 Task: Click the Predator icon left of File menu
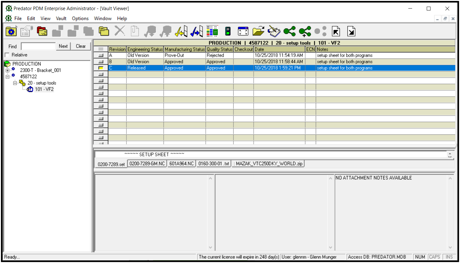9,18
